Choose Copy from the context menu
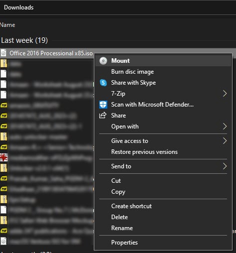Viewport: 236px width, 253px height. pos(163,192)
